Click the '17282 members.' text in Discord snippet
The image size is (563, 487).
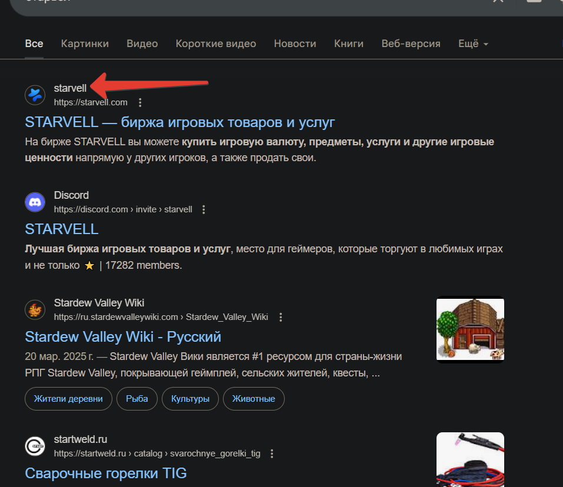point(144,265)
